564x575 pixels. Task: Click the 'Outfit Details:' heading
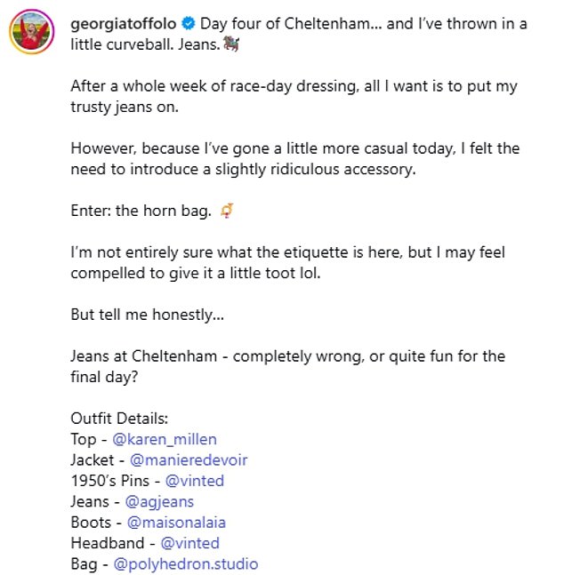118,418
